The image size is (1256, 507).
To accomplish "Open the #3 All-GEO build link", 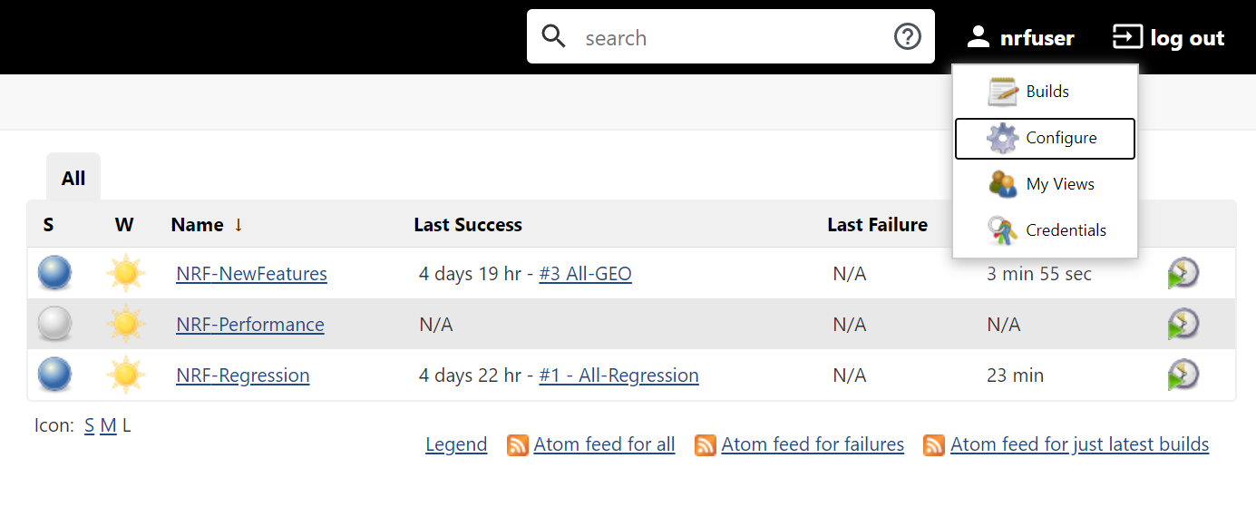I will [x=585, y=273].
